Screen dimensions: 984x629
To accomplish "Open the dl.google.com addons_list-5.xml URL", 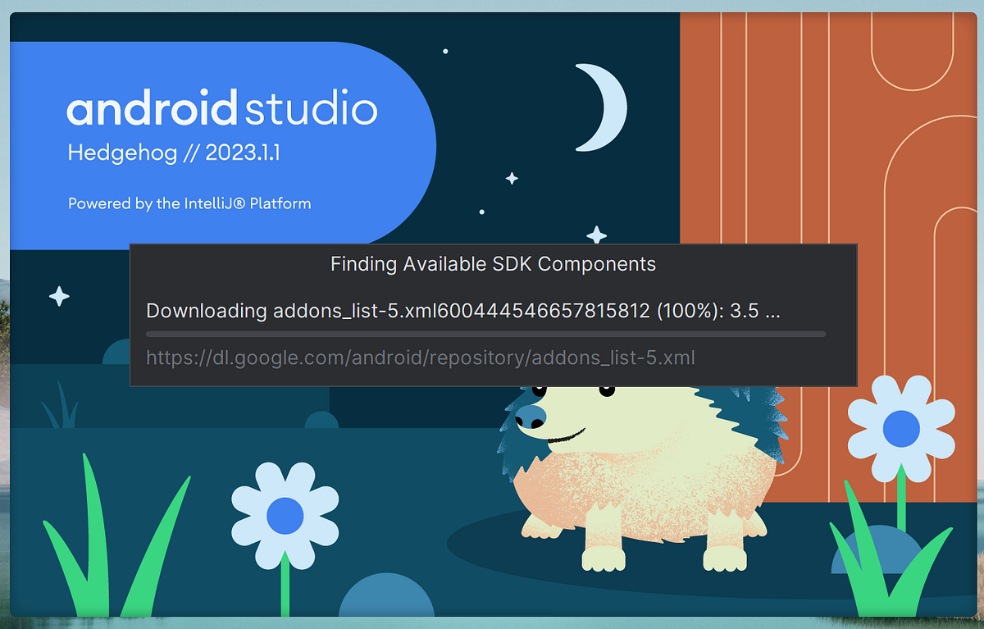I will pyautogui.click(x=420, y=358).
